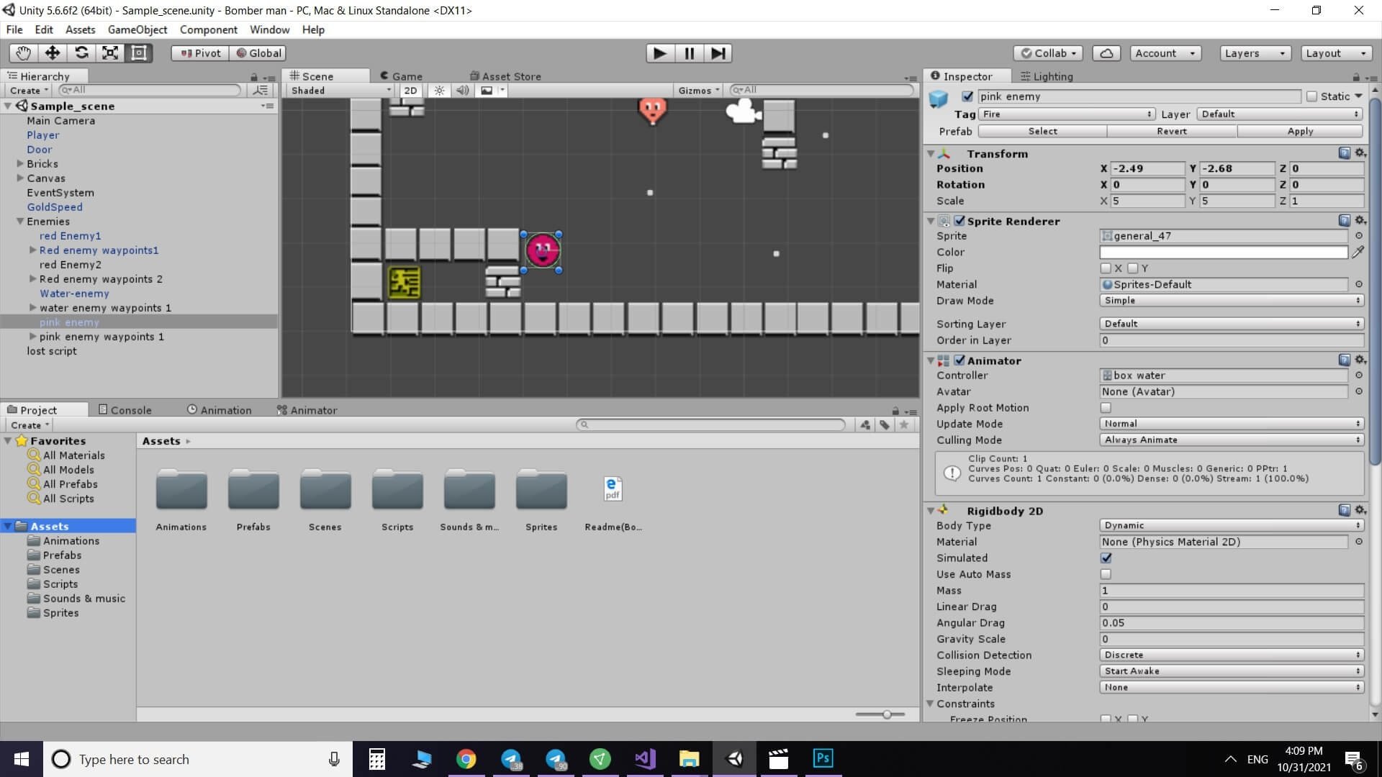Click the Play button
1382x777 pixels.
point(659,53)
